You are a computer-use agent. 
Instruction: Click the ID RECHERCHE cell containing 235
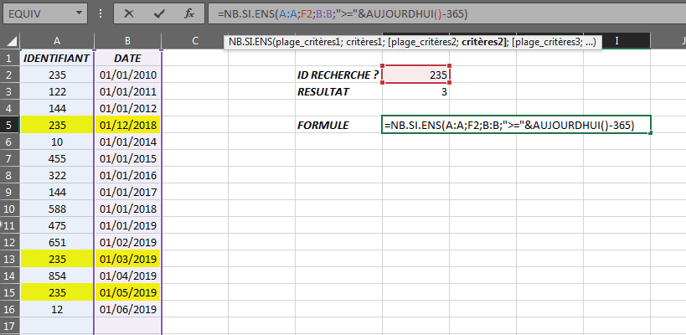pyautogui.click(x=416, y=75)
